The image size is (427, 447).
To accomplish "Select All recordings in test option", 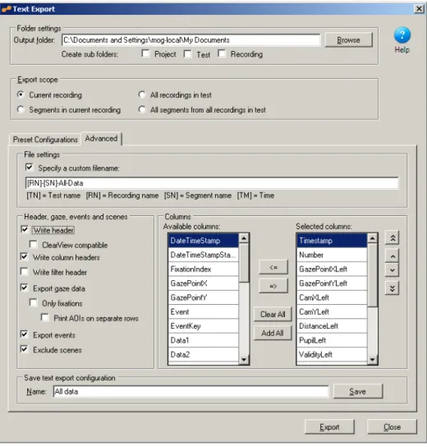I will tap(142, 94).
